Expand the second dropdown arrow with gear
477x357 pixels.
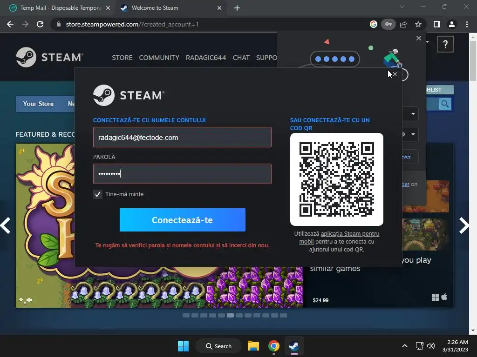(413, 134)
